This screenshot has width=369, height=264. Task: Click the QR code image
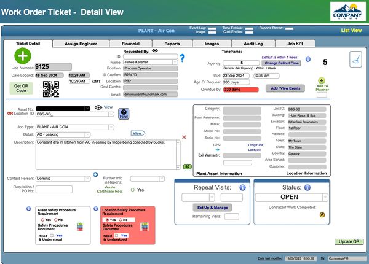tap(51, 88)
